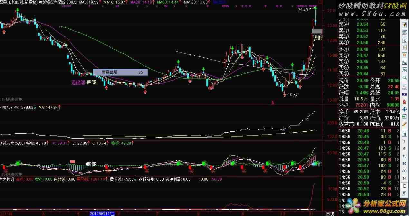
Task: Click the 买⑤ 20.44 bid row
Action: [368, 74]
